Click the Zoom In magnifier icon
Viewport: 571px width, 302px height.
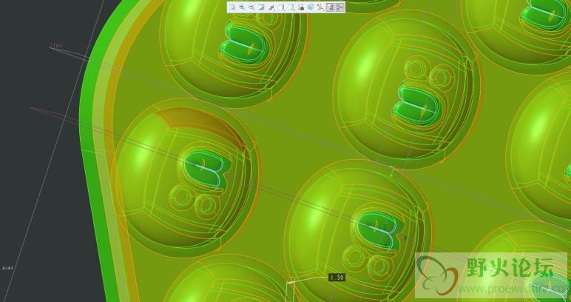coord(242,7)
